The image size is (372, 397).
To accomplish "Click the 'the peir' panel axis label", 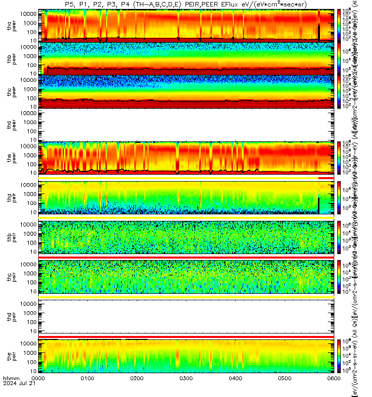I will tap(11, 356).
